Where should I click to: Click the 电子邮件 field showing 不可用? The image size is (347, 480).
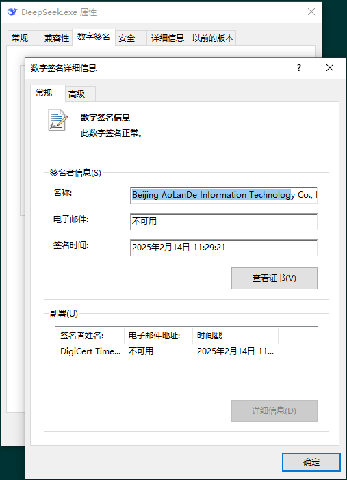coord(224,222)
